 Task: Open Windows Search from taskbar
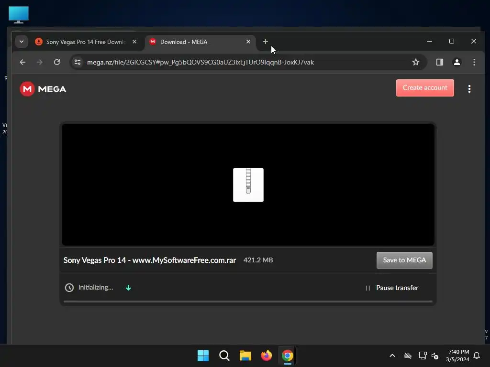[224, 356]
